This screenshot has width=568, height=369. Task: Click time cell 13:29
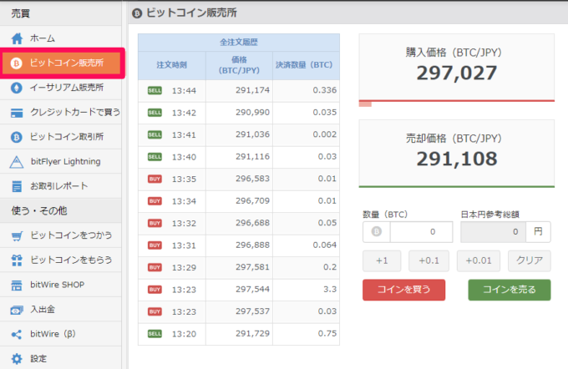[184, 268]
